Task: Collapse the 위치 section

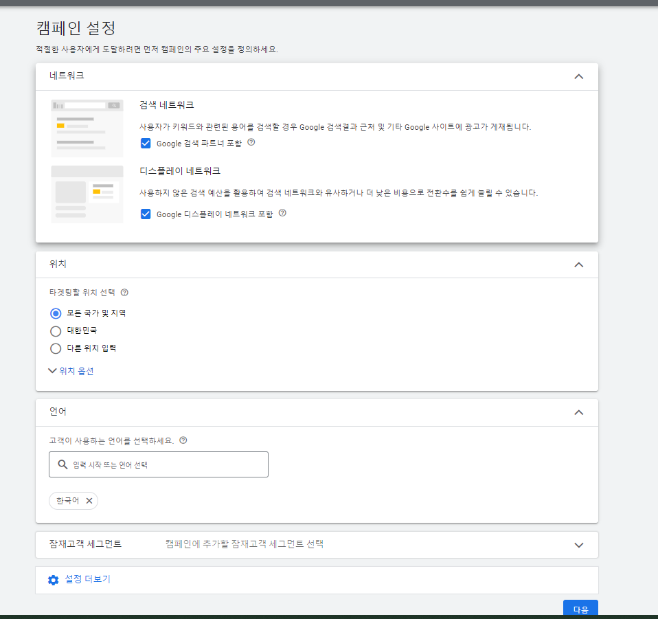Action: (578, 265)
